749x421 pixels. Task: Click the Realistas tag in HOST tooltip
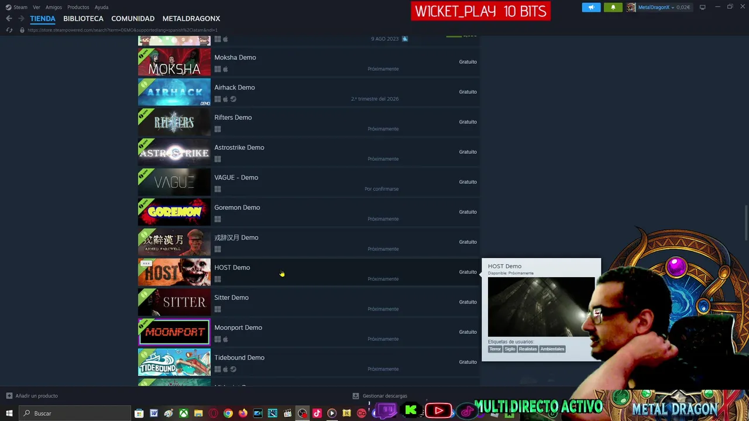click(x=528, y=349)
